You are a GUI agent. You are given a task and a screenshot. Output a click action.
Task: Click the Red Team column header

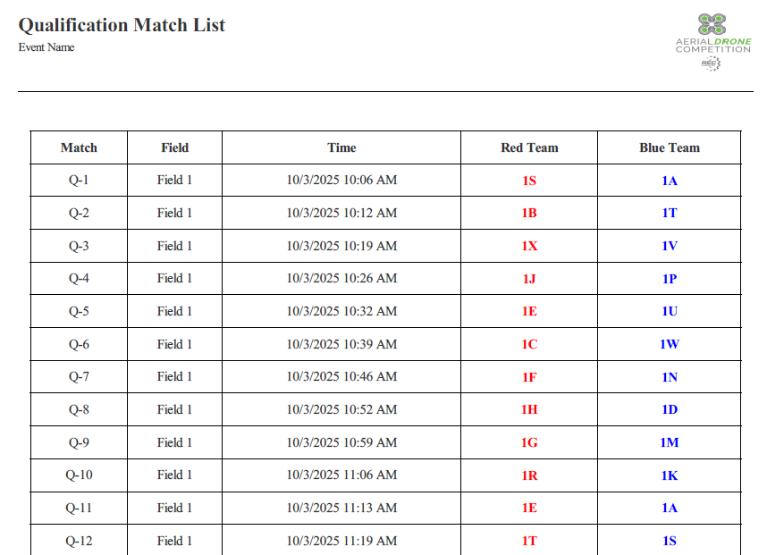[x=529, y=147]
